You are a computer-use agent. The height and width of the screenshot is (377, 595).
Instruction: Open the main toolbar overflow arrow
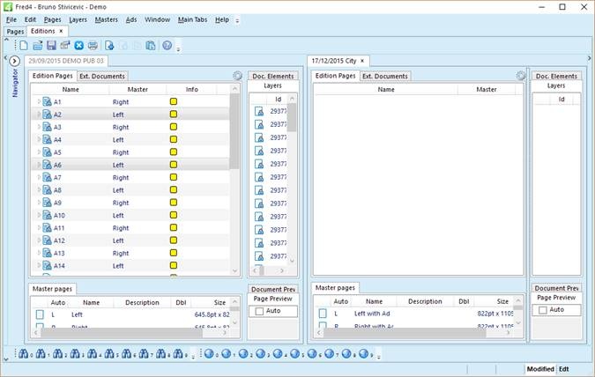178,49
